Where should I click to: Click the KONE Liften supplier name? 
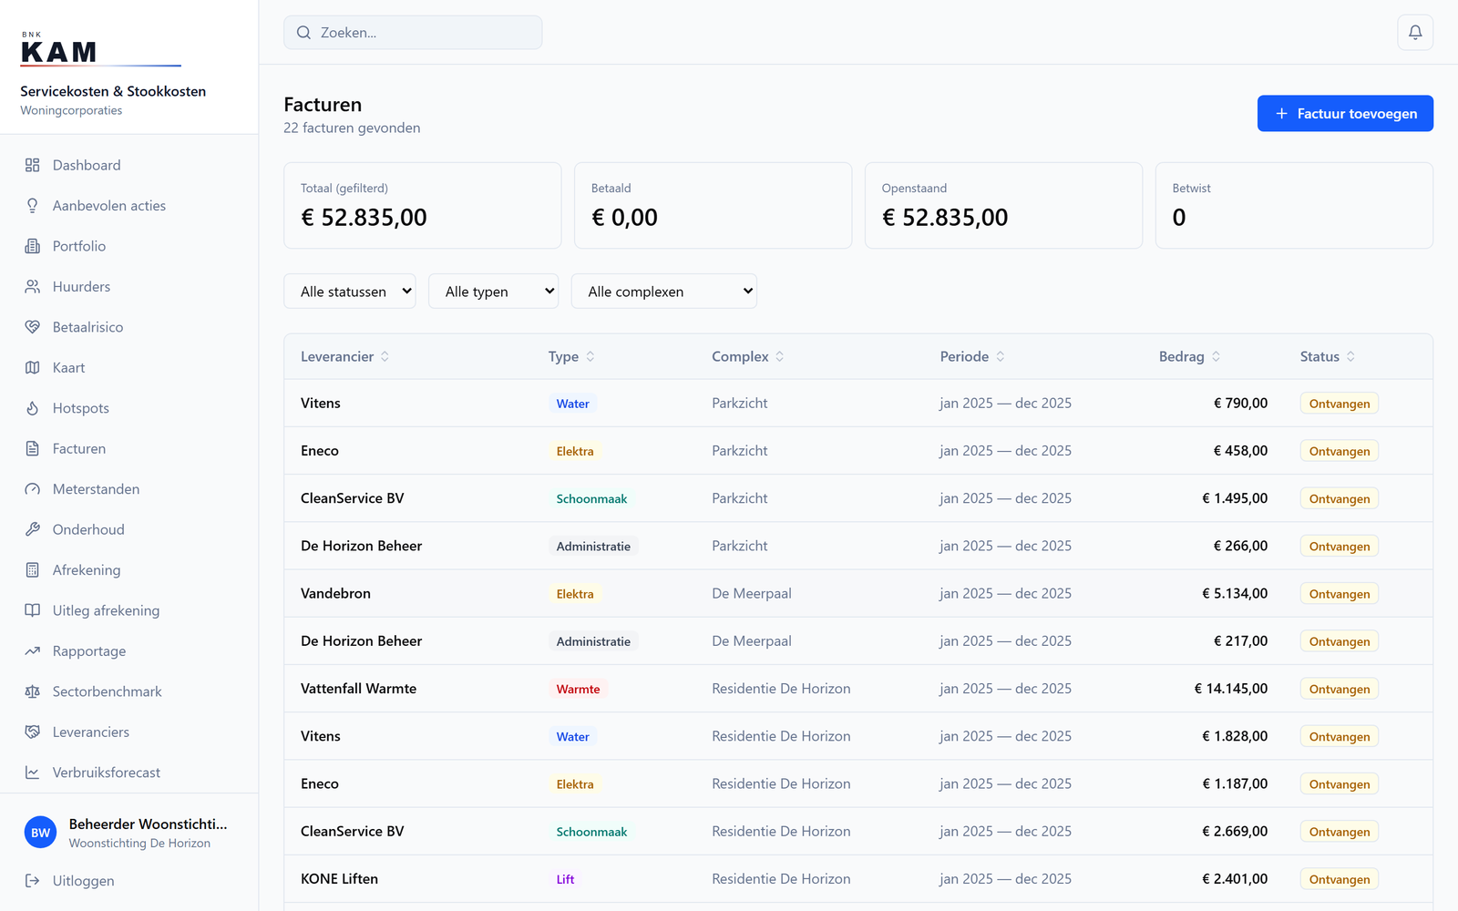(x=339, y=879)
